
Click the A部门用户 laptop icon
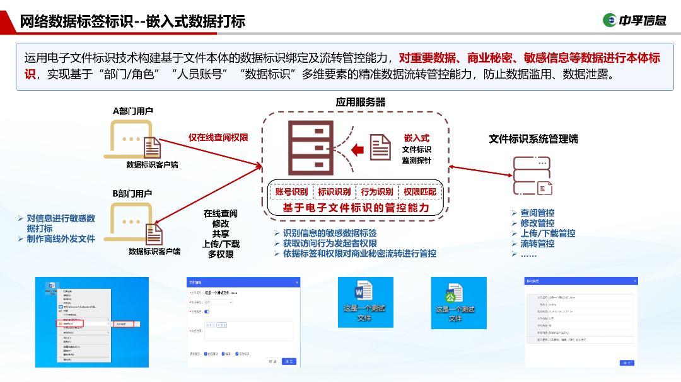131,138
